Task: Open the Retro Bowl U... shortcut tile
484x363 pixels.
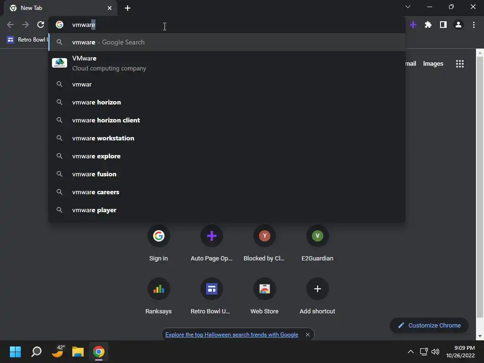Action: click(x=211, y=296)
